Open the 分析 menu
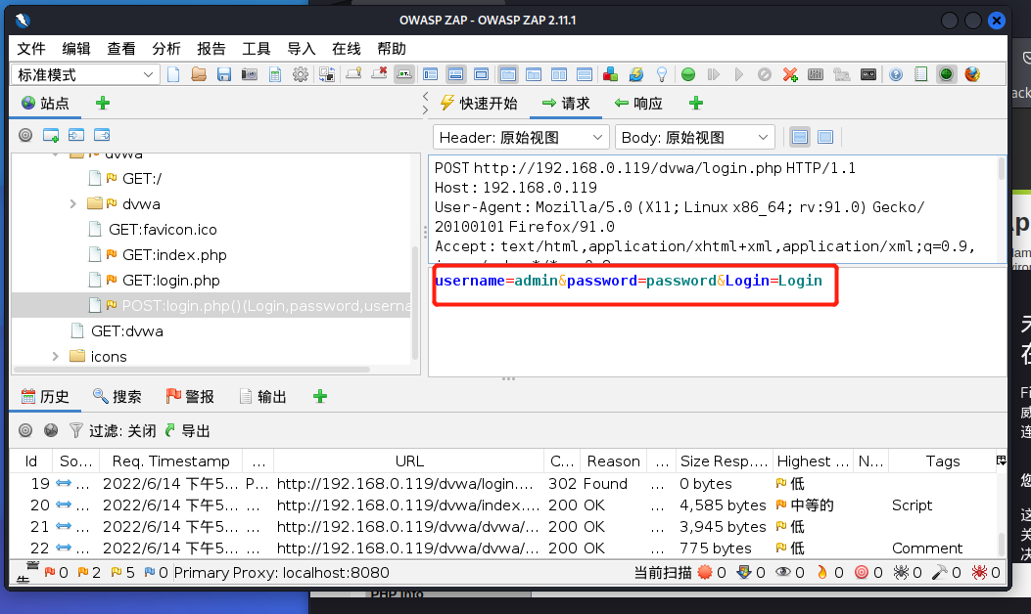 pos(165,49)
